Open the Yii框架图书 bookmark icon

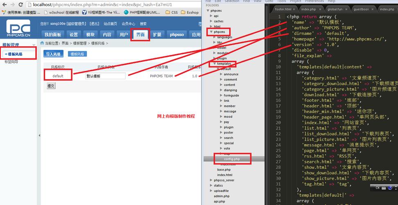click(x=84, y=12)
